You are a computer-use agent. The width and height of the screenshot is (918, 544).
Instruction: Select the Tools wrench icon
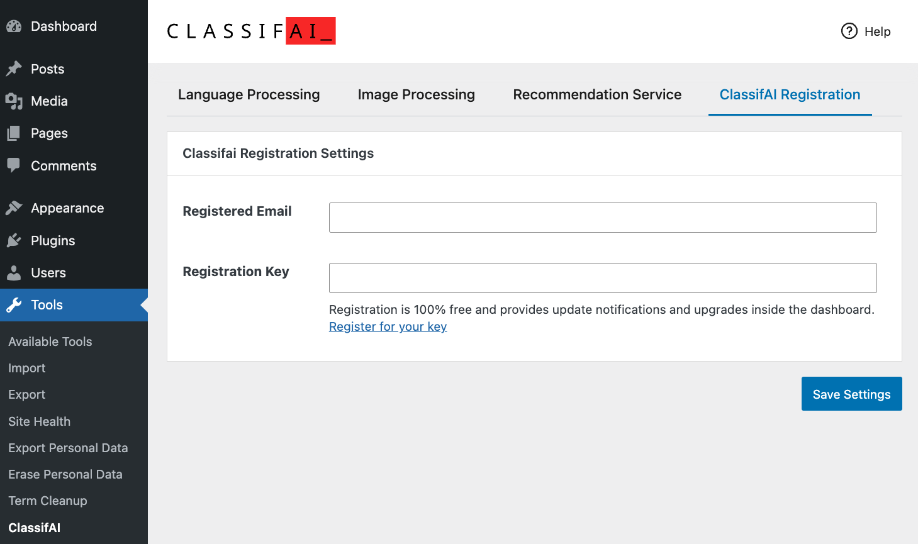(x=14, y=305)
